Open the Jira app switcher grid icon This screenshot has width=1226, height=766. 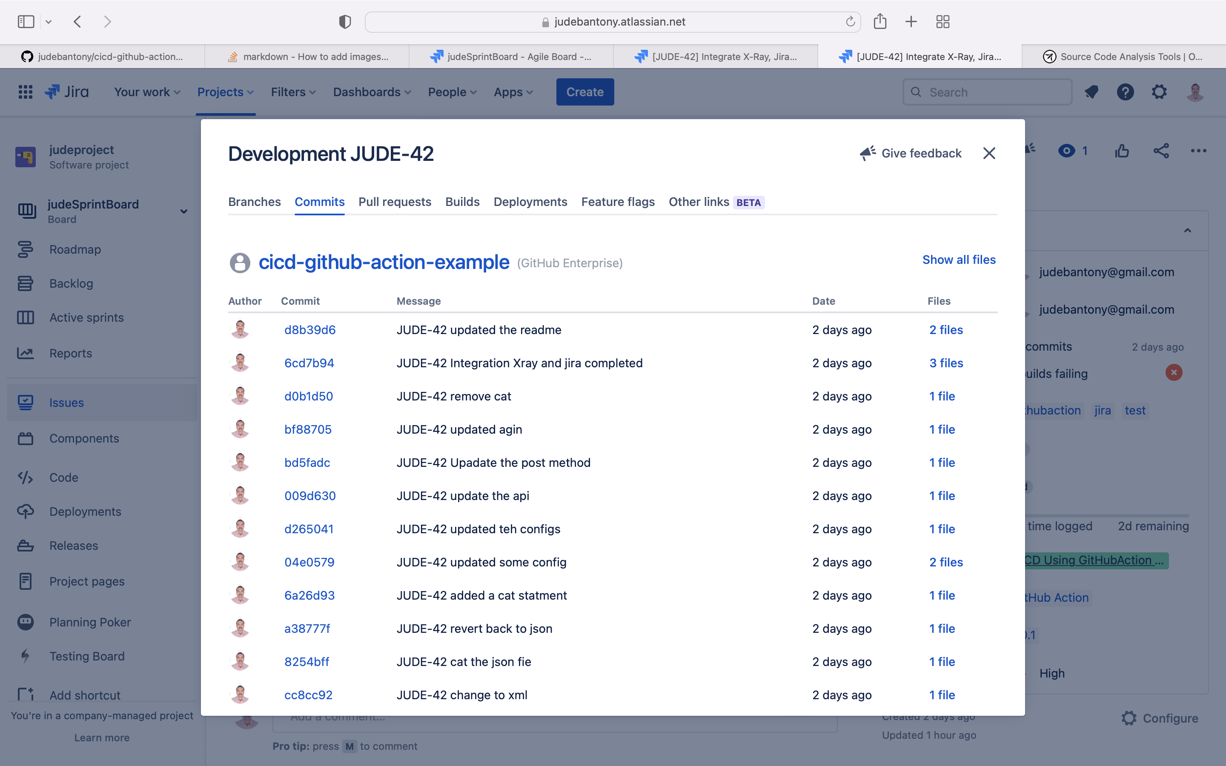pyautogui.click(x=26, y=92)
